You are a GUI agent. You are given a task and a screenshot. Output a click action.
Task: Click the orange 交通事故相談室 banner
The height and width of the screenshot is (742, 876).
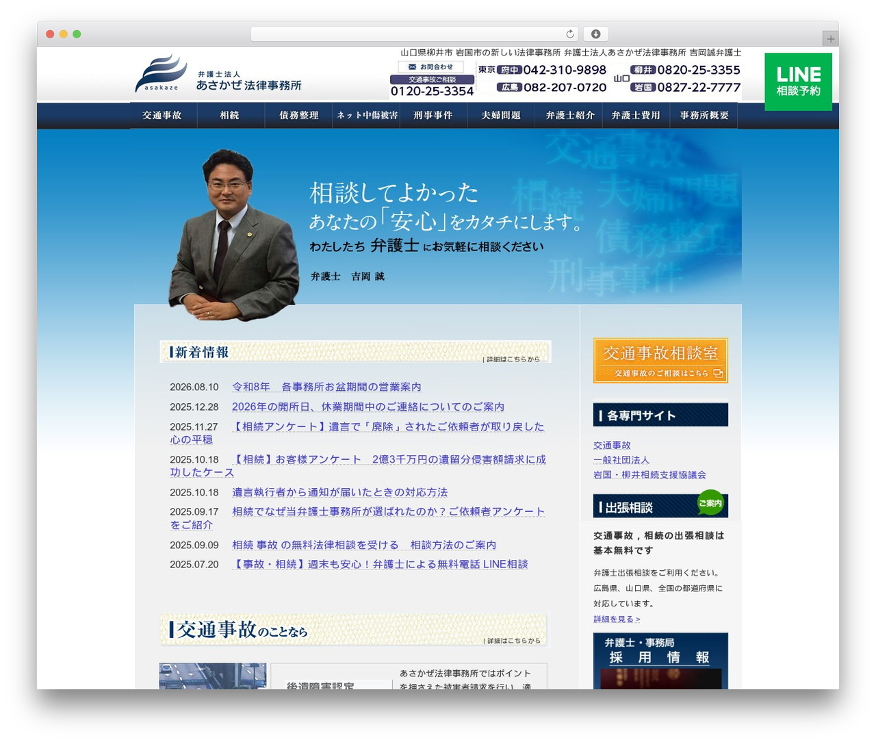coord(660,360)
